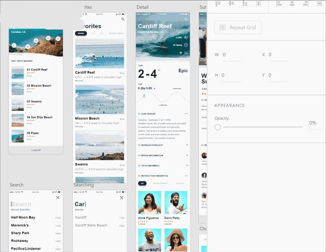
Task: Select recent search Sharp Park
Action: tap(20, 233)
